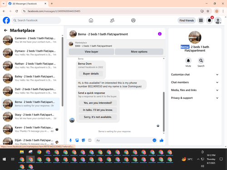Viewport: 227px width, 170px height.
Task: Click the View buyer button
Action: pyautogui.click(x=91, y=52)
